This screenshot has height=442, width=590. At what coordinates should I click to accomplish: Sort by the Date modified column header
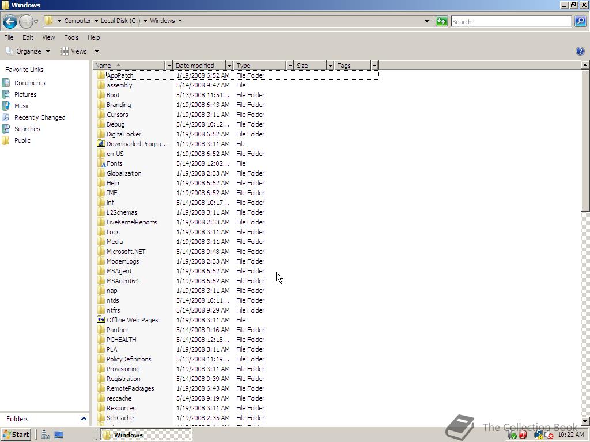click(x=199, y=66)
